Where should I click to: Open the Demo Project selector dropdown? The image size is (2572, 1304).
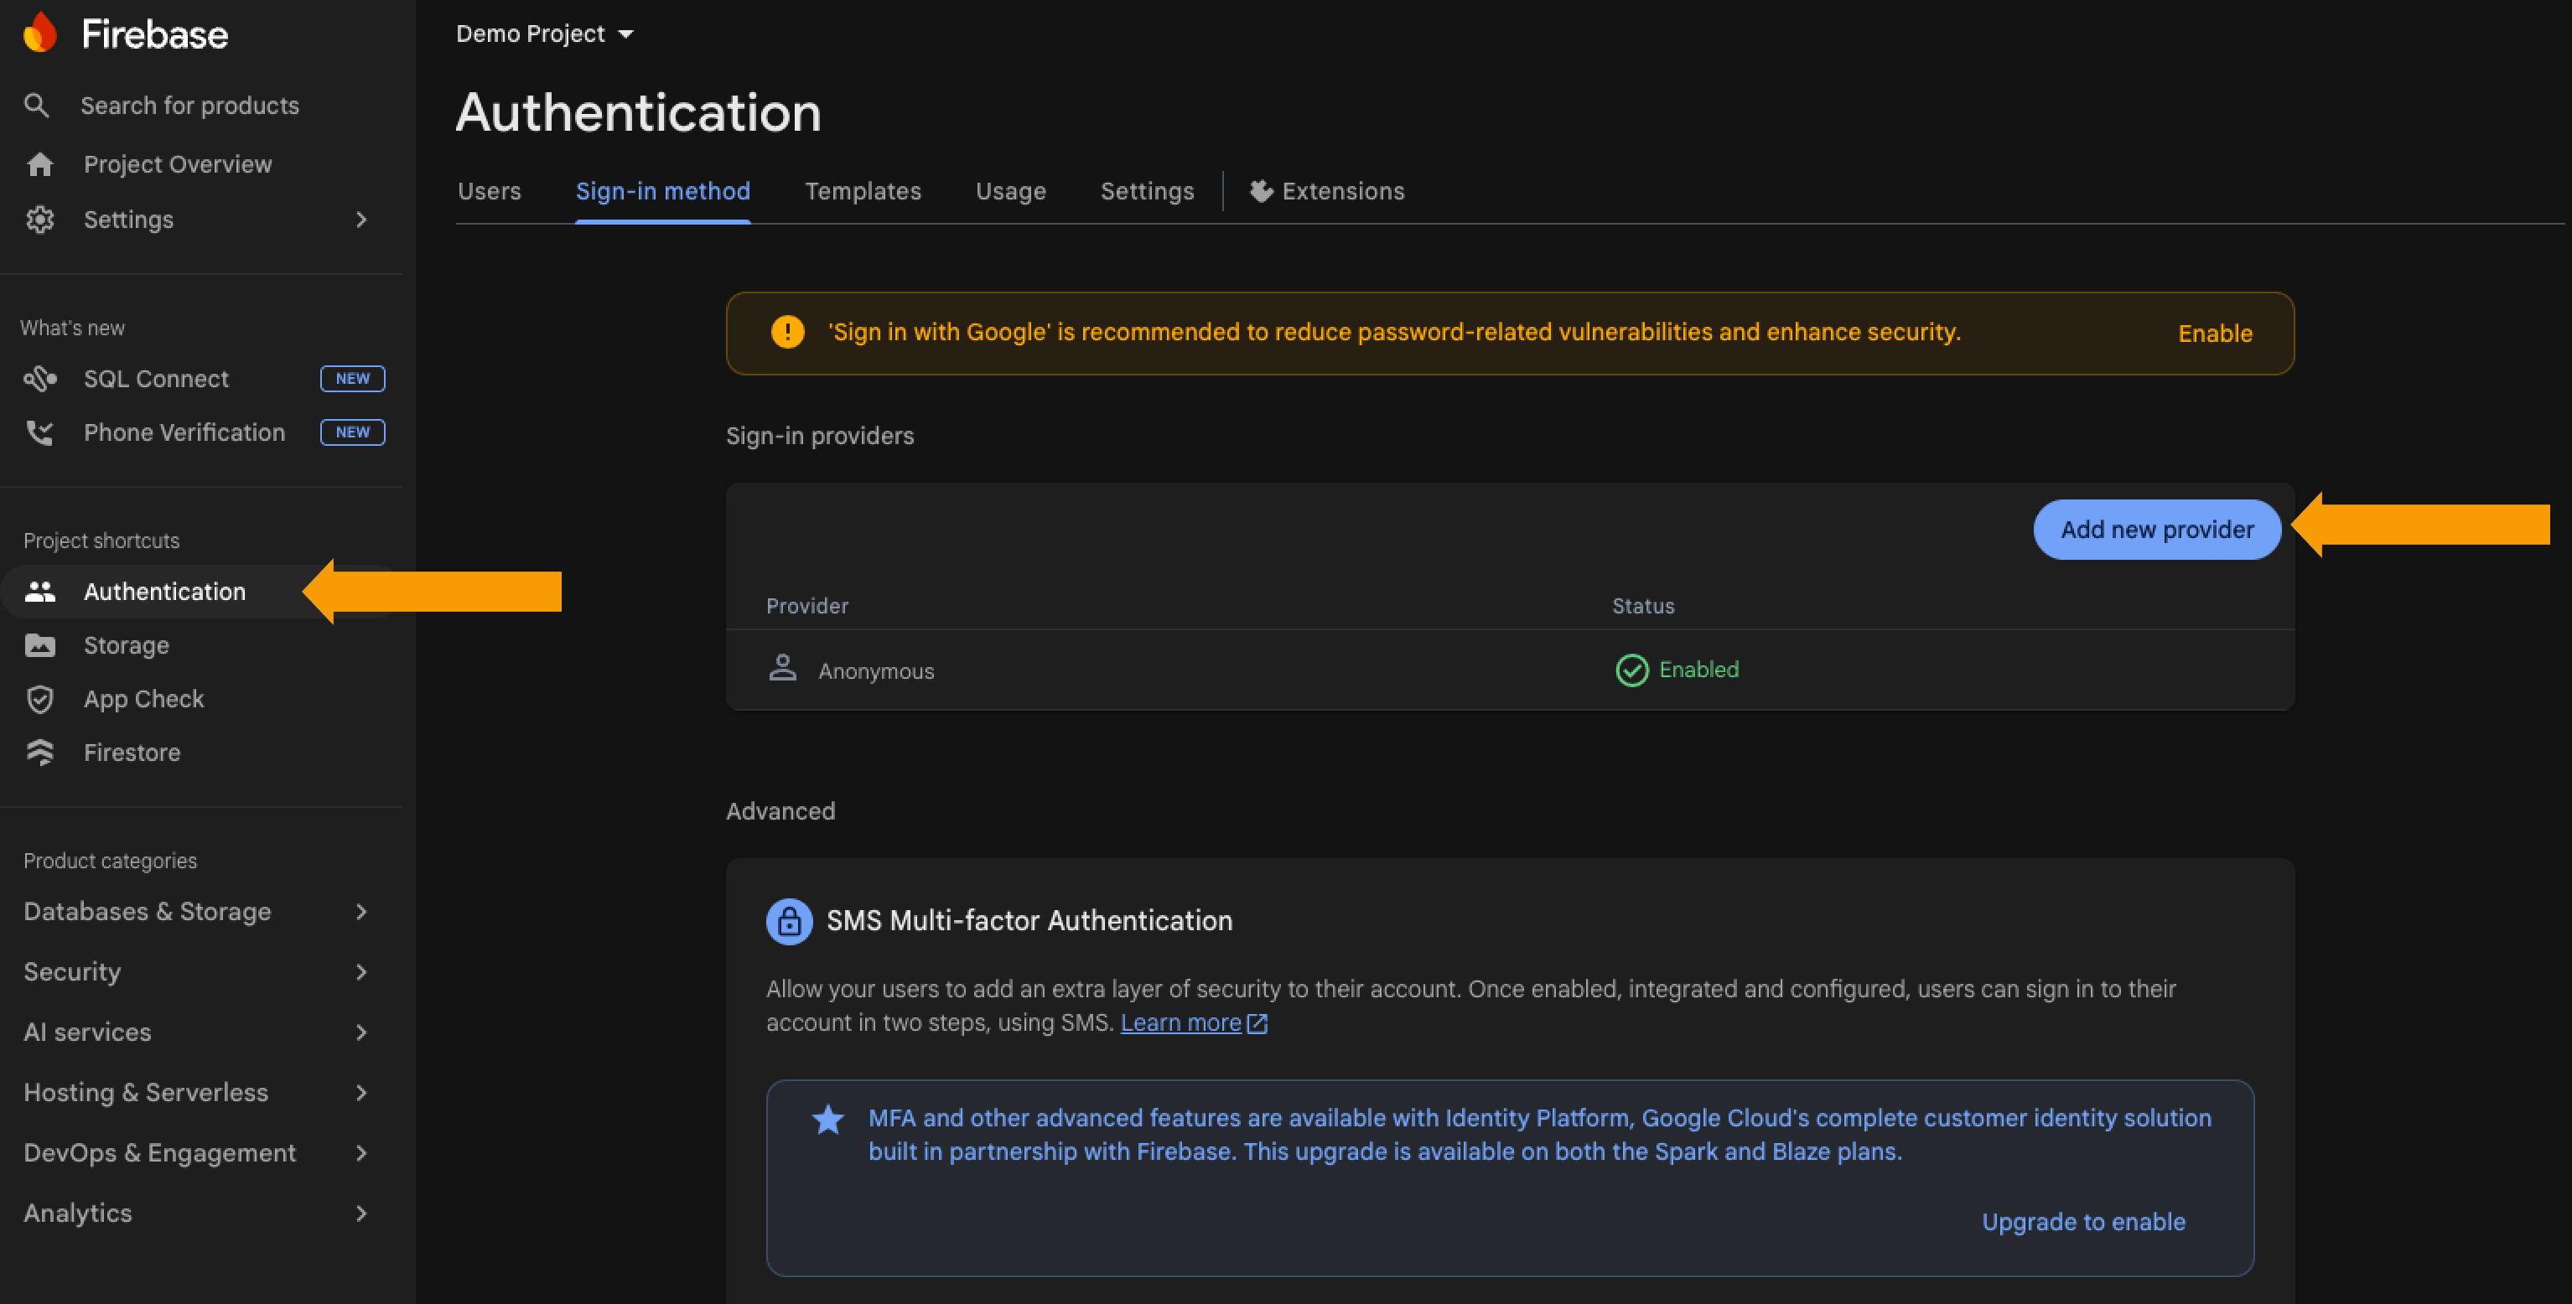(544, 34)
